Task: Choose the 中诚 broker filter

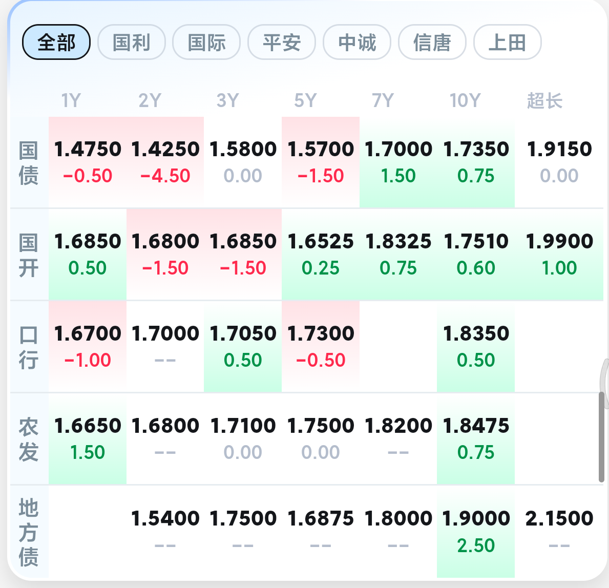Action: [357, 43]
